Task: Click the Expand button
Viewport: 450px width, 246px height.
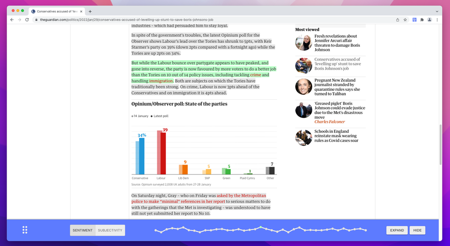Action: point(397,230)
